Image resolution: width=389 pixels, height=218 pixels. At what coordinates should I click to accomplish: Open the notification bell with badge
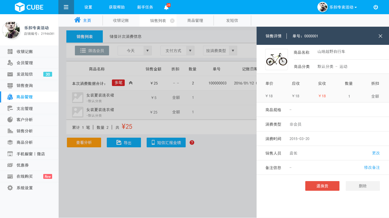(166, 7)
